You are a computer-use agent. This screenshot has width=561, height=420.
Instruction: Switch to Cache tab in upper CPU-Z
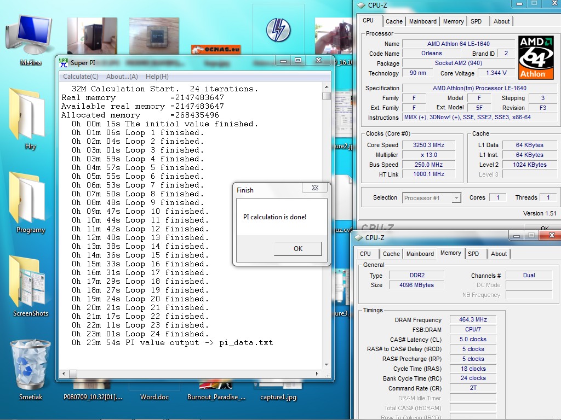(x=394, y=21)
